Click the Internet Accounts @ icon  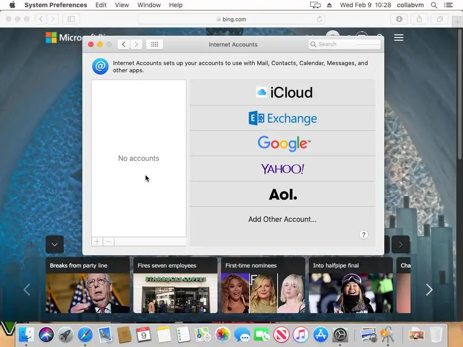pos(100,66)
